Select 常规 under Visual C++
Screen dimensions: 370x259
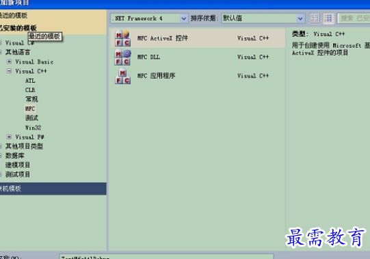pos(31,99)
